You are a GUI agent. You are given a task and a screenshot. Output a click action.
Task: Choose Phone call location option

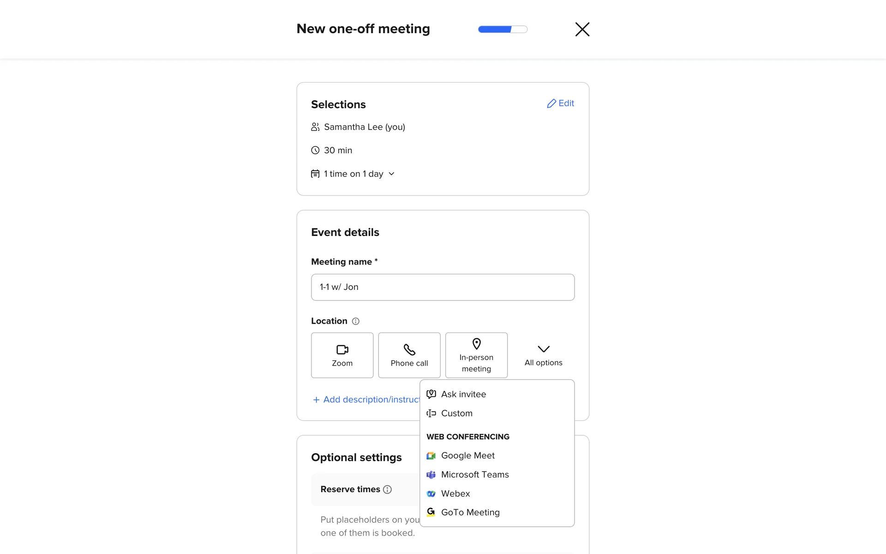tap(409, 355)
